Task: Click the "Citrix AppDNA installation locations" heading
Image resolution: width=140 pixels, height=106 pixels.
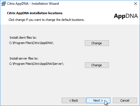Action: click(35, 13)
